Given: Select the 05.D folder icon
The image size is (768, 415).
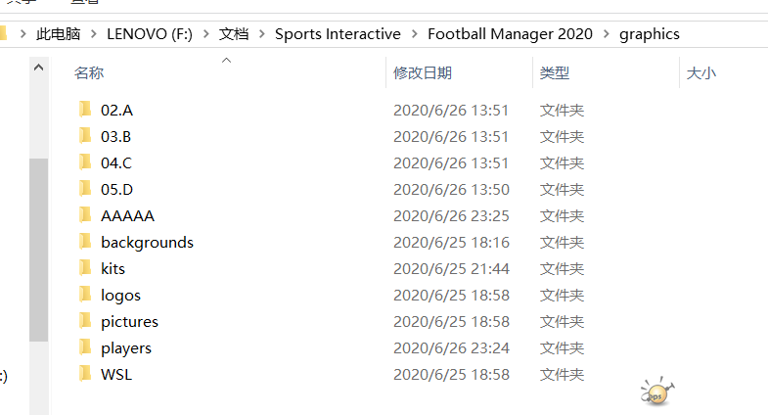Looking at the screenshot, I should pos(85,188).
